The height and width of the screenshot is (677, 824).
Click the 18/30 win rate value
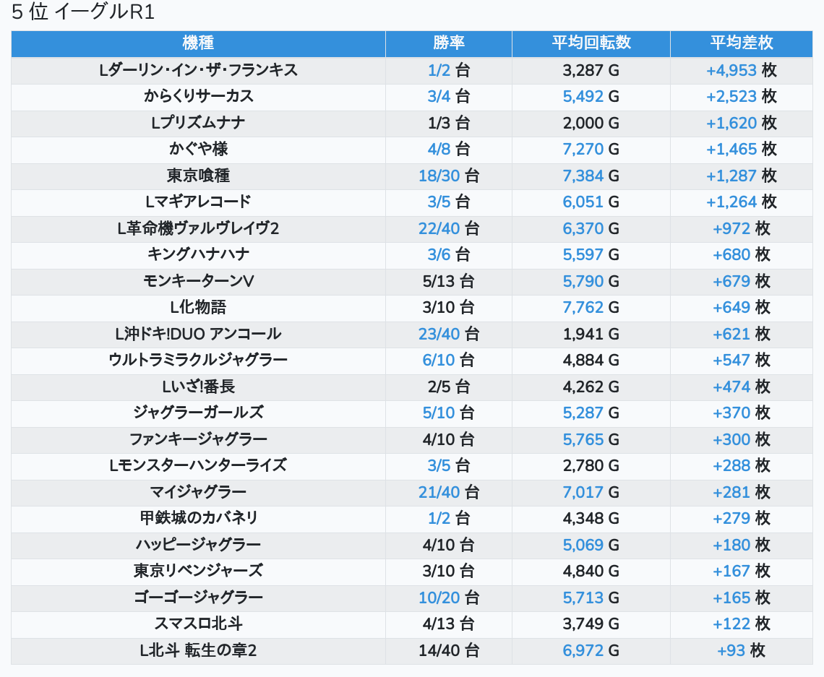point(439,176)
